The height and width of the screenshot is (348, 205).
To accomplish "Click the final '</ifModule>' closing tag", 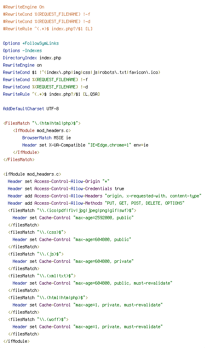I will click(x=17, y=342).
